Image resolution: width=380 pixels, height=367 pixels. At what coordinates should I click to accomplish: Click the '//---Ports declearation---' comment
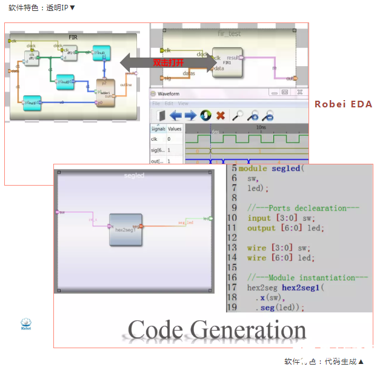(303, 208)
